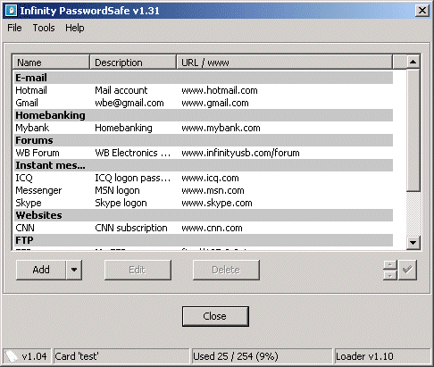
Task: Close the Infinity PasswordSafe window
Action: point(422,11)
